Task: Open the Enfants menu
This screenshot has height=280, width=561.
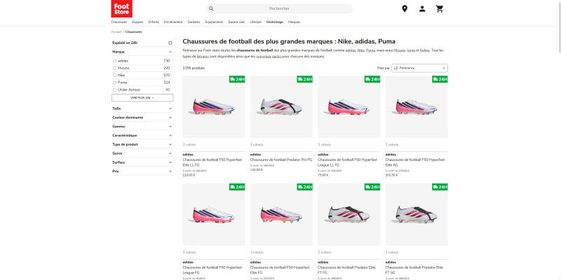Action: pos(154,22)
